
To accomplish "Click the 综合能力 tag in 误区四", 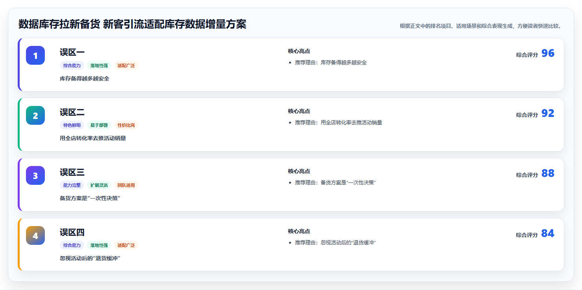I will (x=72, y=245).
